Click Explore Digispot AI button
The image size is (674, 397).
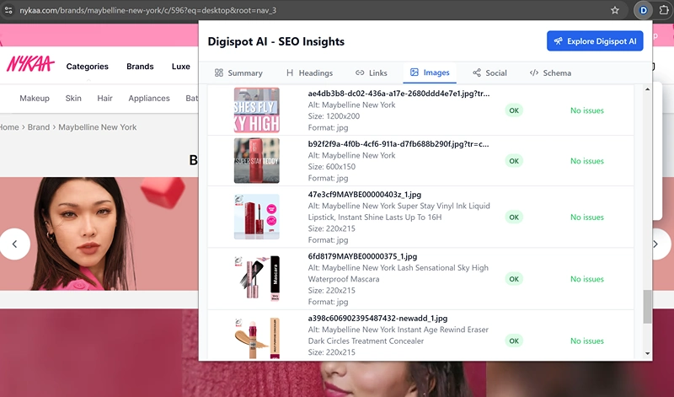pyautogui.click(x=595, y=40)
